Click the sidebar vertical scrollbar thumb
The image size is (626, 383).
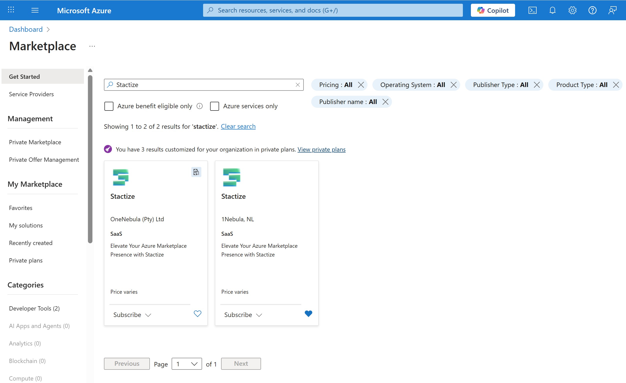[90, 159]
